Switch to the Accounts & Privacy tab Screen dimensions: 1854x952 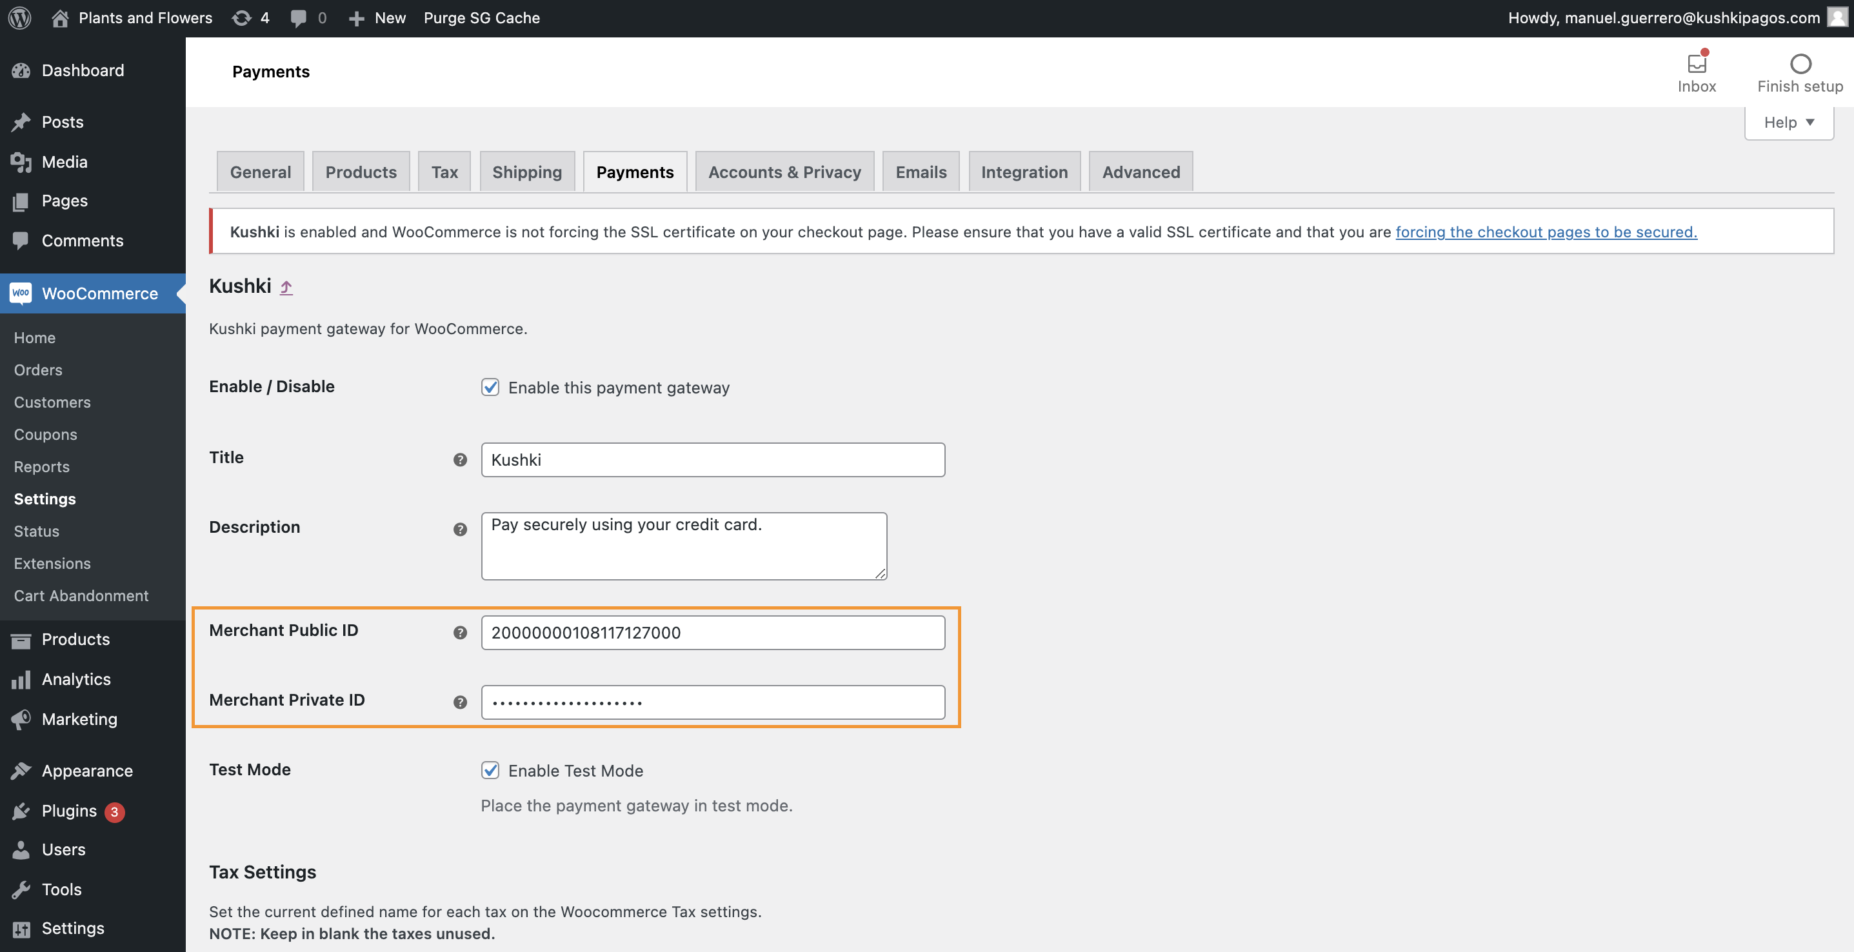(784, 172)
